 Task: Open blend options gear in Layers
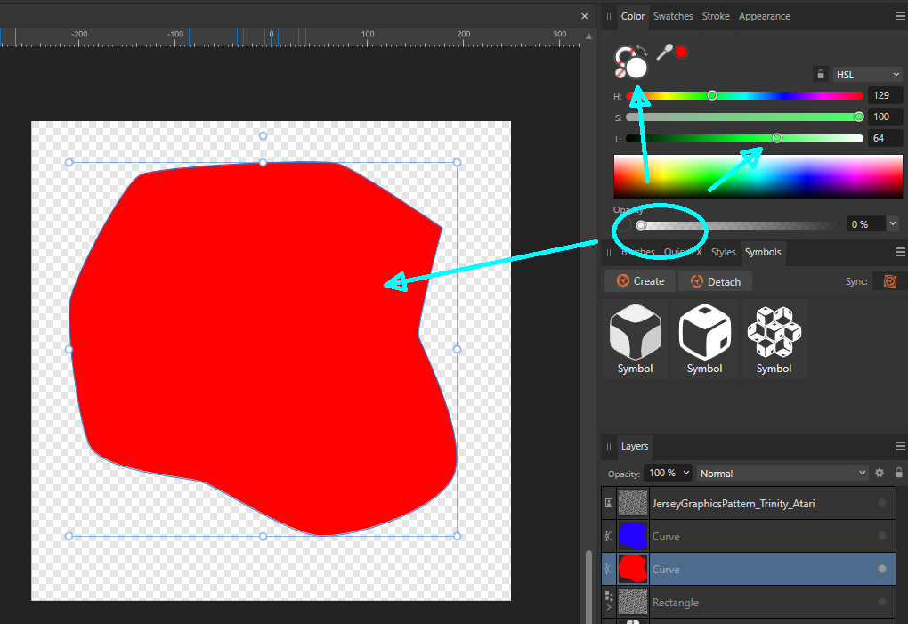tap(880, 473)
